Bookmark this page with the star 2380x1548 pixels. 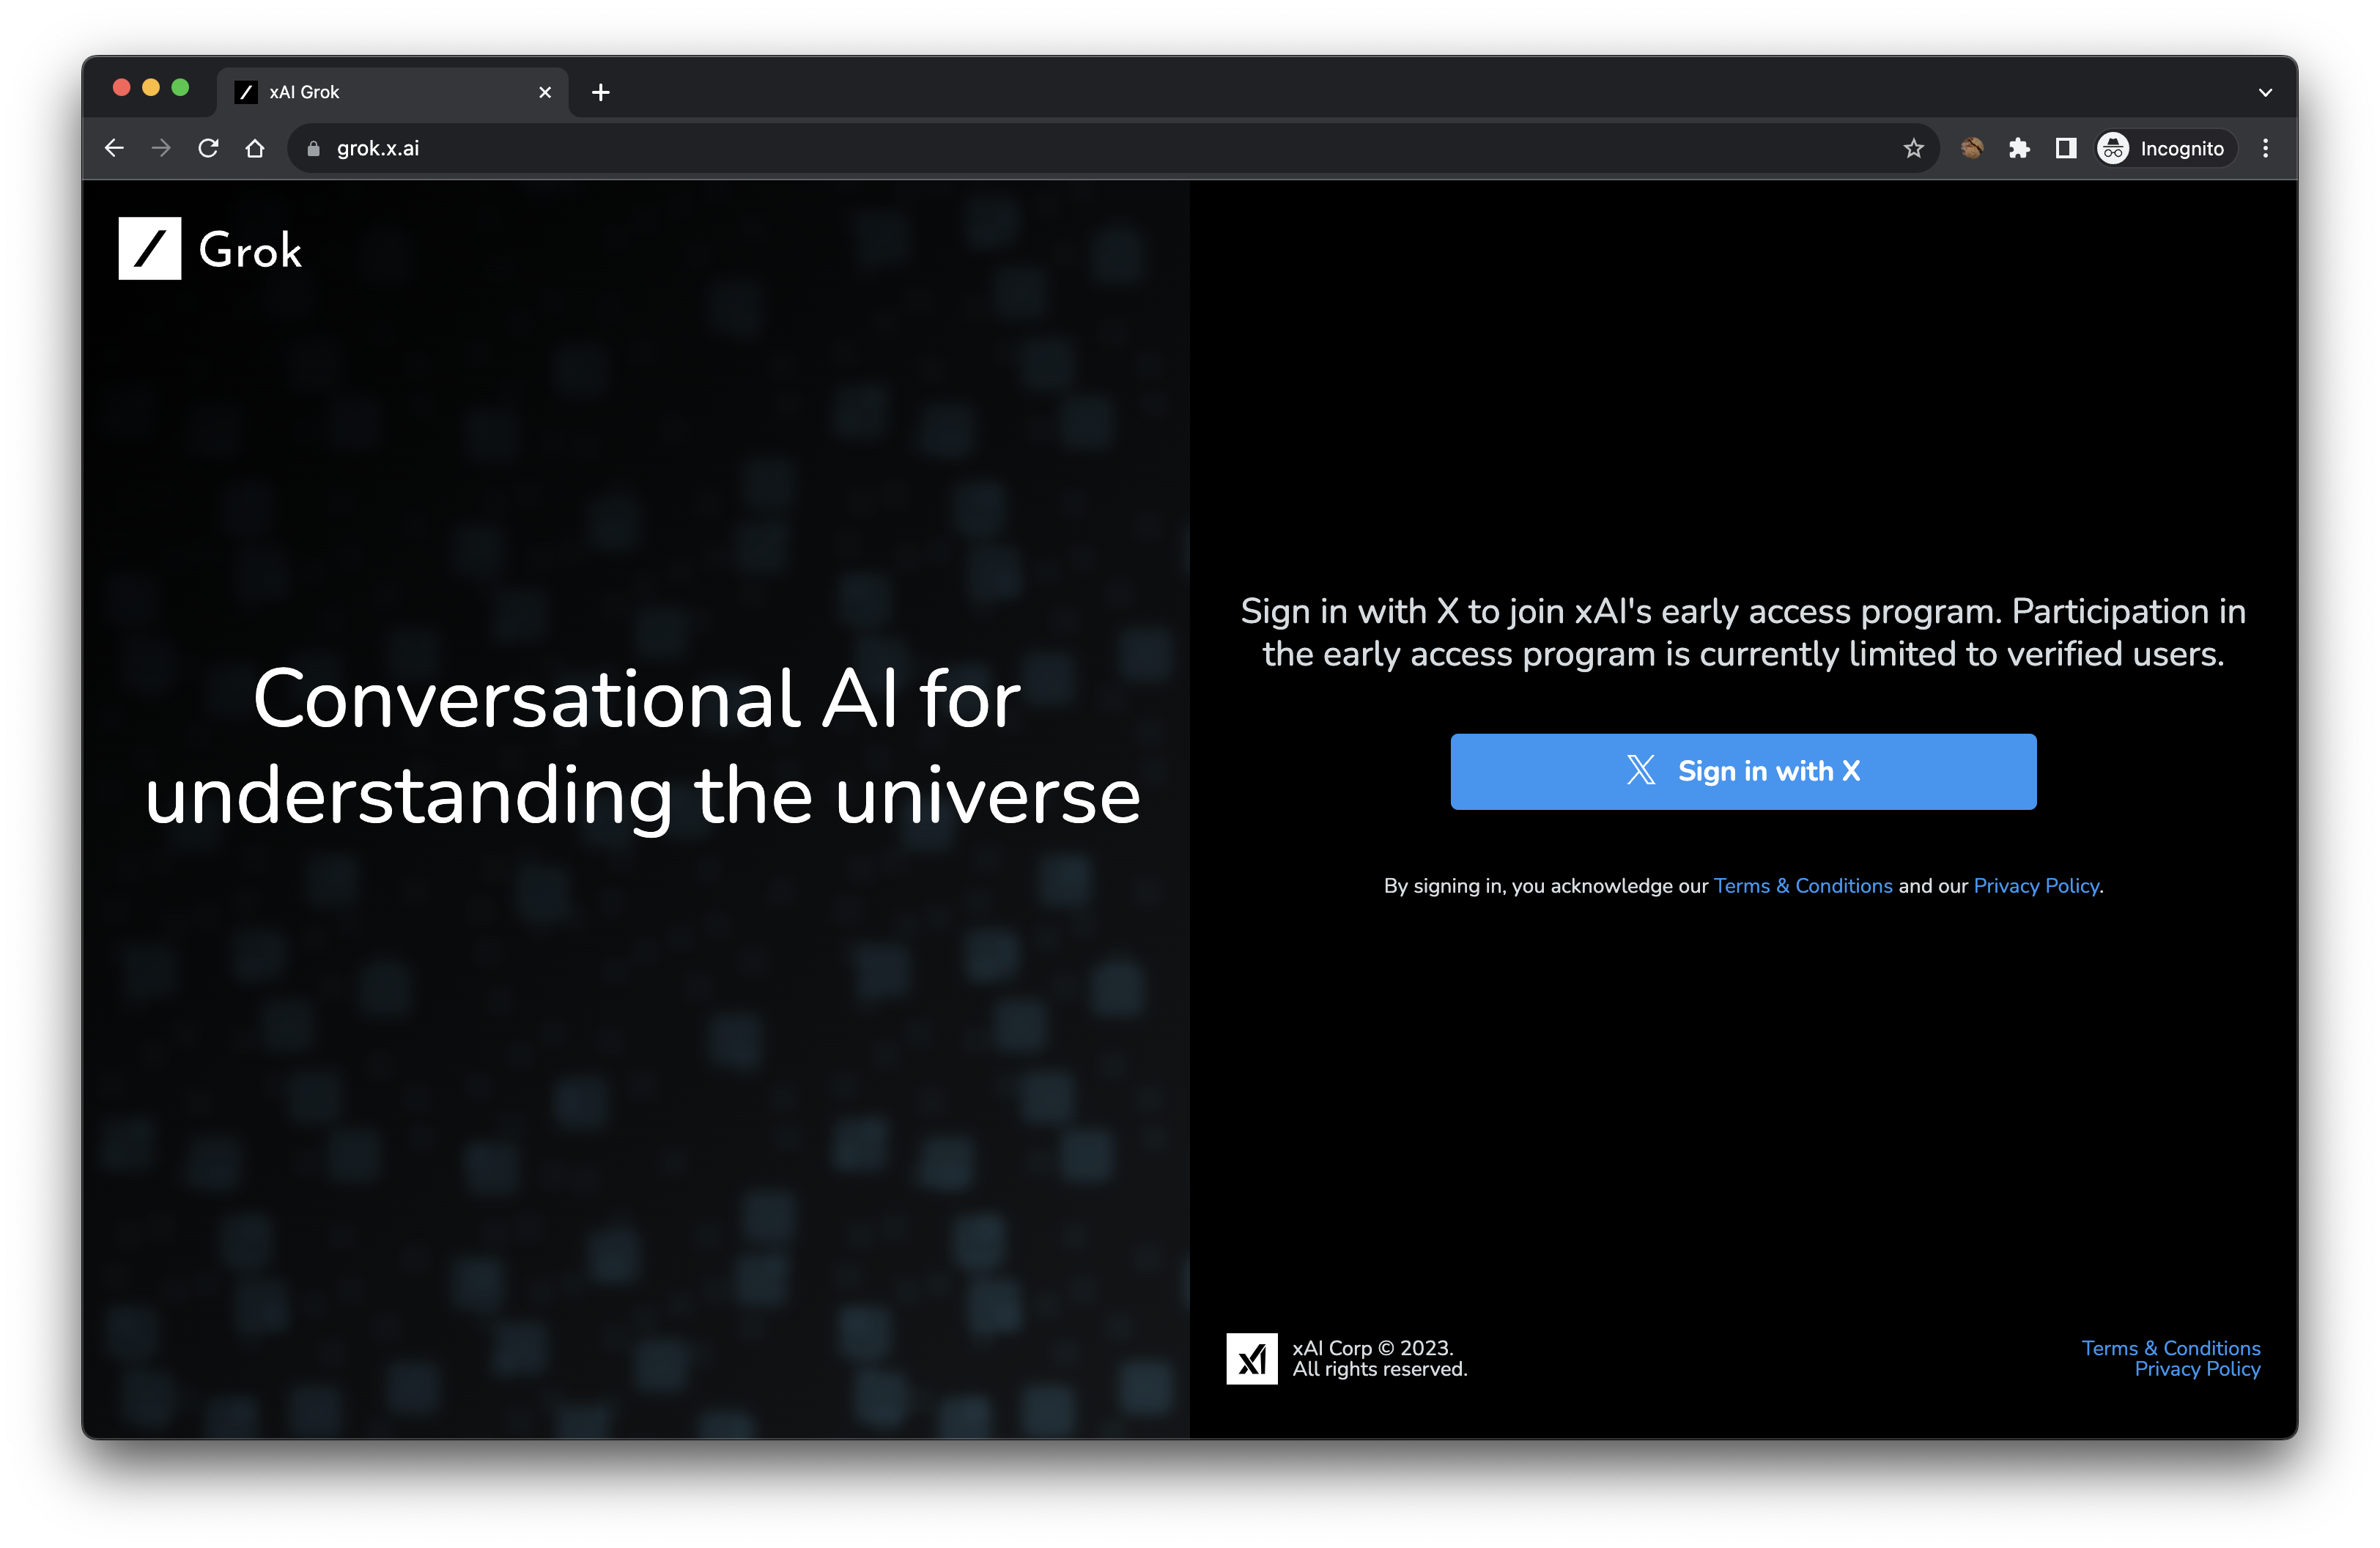tap(1913, 147)
